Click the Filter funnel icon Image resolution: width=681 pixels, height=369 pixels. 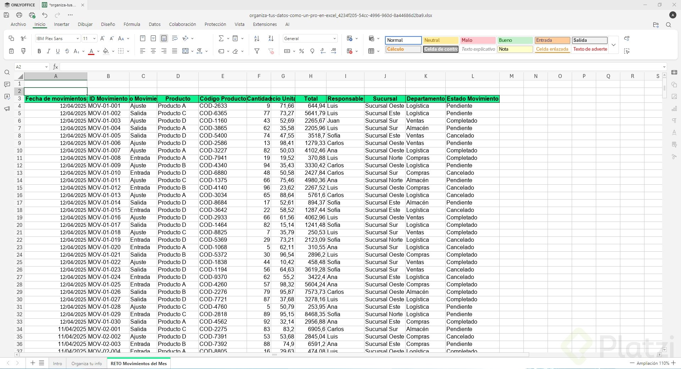coord(257,51)
